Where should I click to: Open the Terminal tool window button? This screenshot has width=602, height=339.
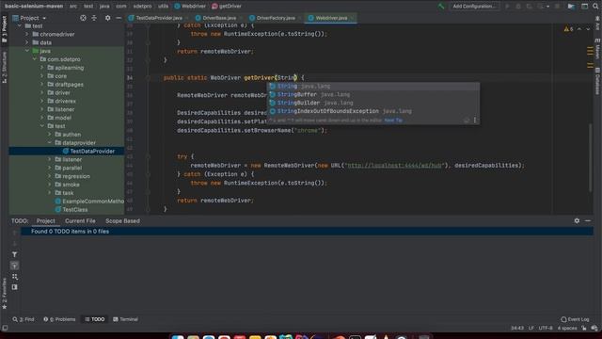125,319
